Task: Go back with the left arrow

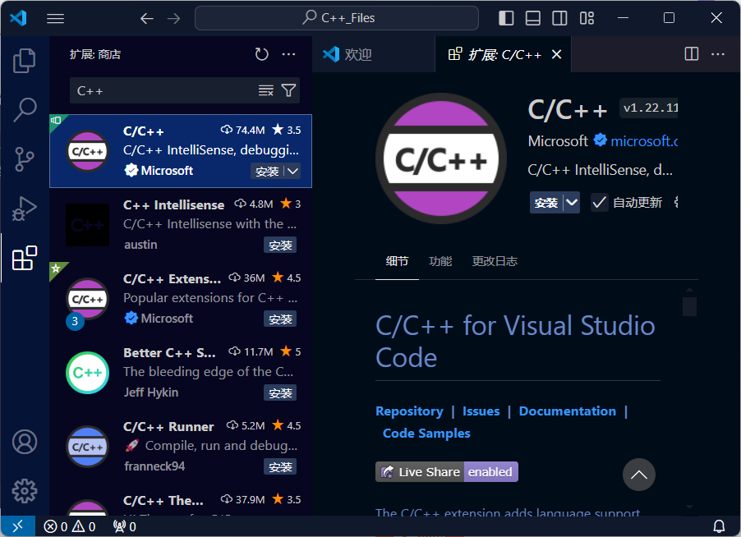Action: (147, 18)
